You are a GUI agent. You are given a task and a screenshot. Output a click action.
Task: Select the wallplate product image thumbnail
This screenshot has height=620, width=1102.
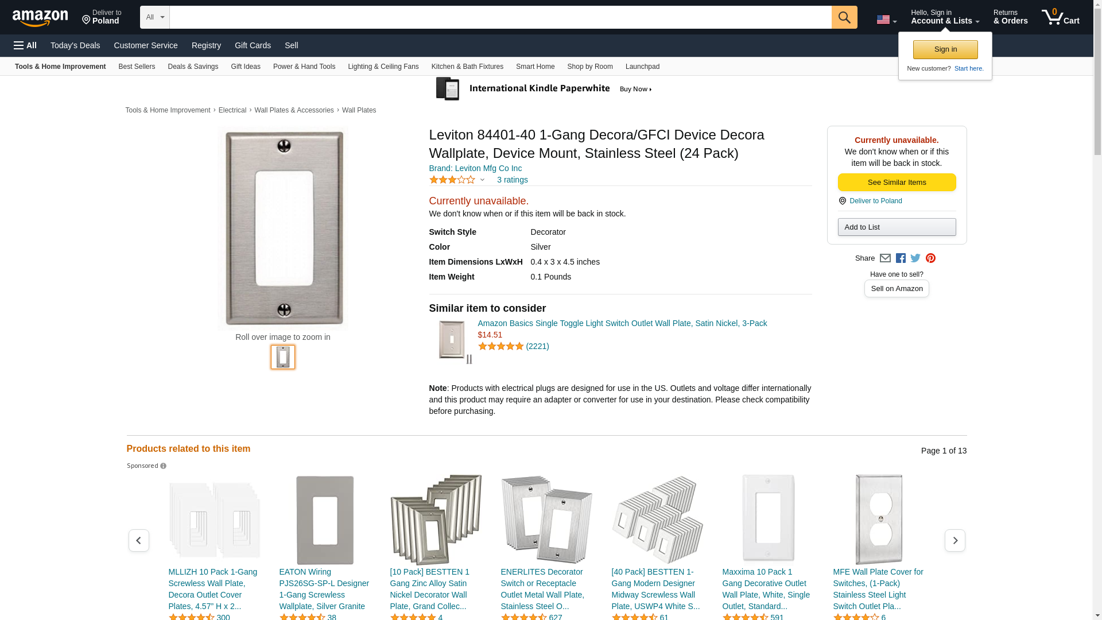283,357
